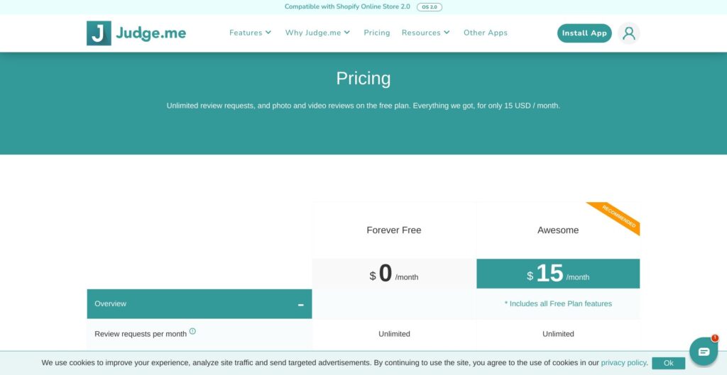This screenshot has width=727, height=375.
Task: Go to the Pricing page link
Action: (x=377, y=33)
